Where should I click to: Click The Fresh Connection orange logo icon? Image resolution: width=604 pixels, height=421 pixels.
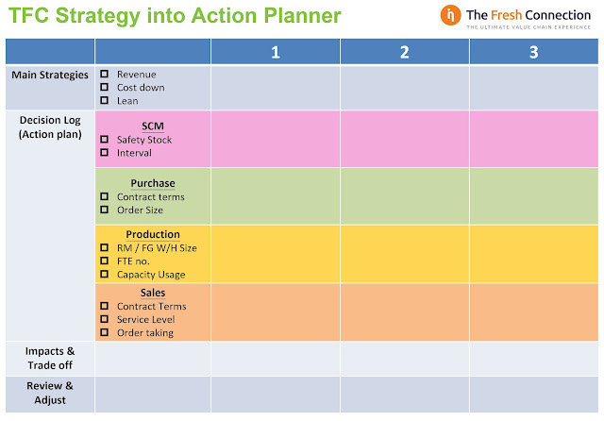click(x=450, y=15)
